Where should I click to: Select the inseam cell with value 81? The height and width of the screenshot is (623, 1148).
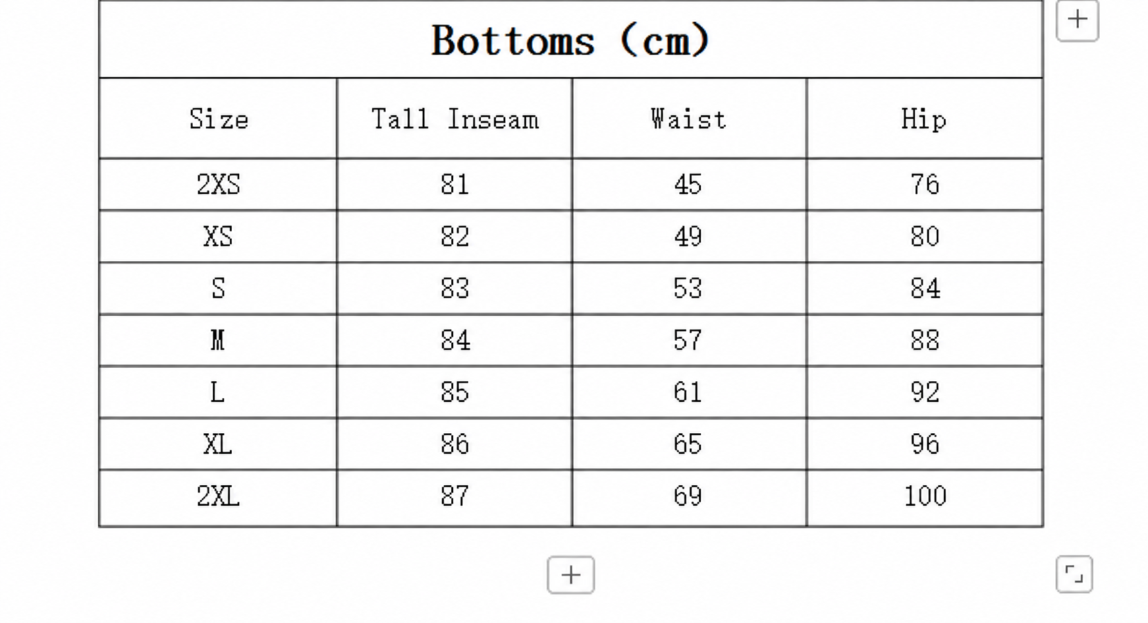pos(454,185)
